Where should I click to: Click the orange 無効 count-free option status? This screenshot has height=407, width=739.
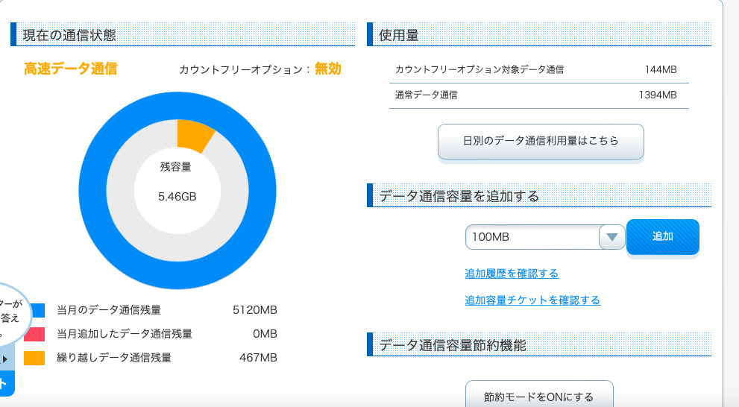pyautogui.click(x=327, y=69)
